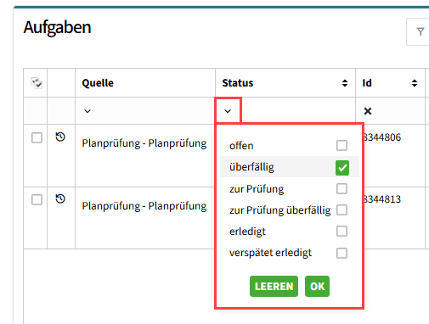Tick 'zur Prüfung überfällig' checkbox
The image size is (429, 324).
pos(342,210)
